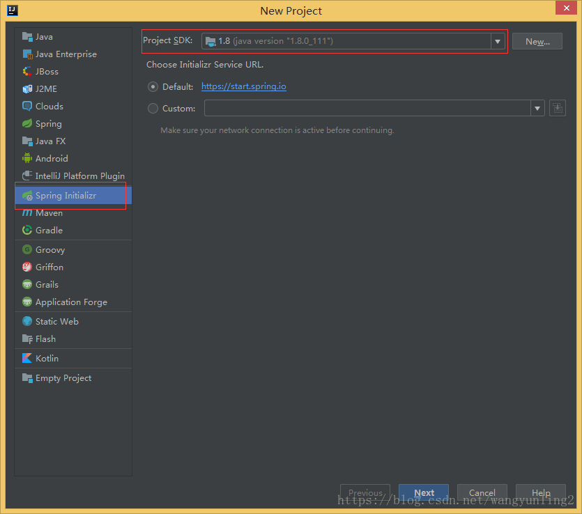Click the Next button

pyautogui.click(x=424, y=492)
